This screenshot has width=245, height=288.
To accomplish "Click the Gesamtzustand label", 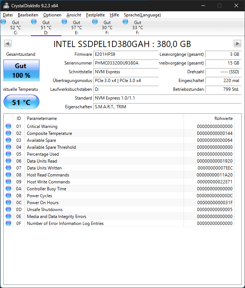I will click(x=21, y=54).
